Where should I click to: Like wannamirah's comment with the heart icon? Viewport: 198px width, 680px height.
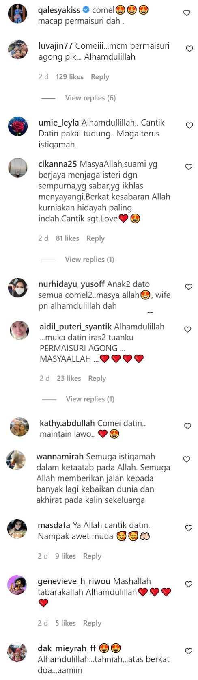(x=187, y=459)
